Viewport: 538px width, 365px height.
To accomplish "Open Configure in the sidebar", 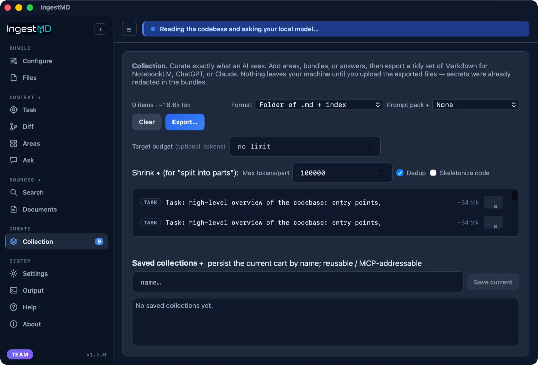I will click(56, 61).
